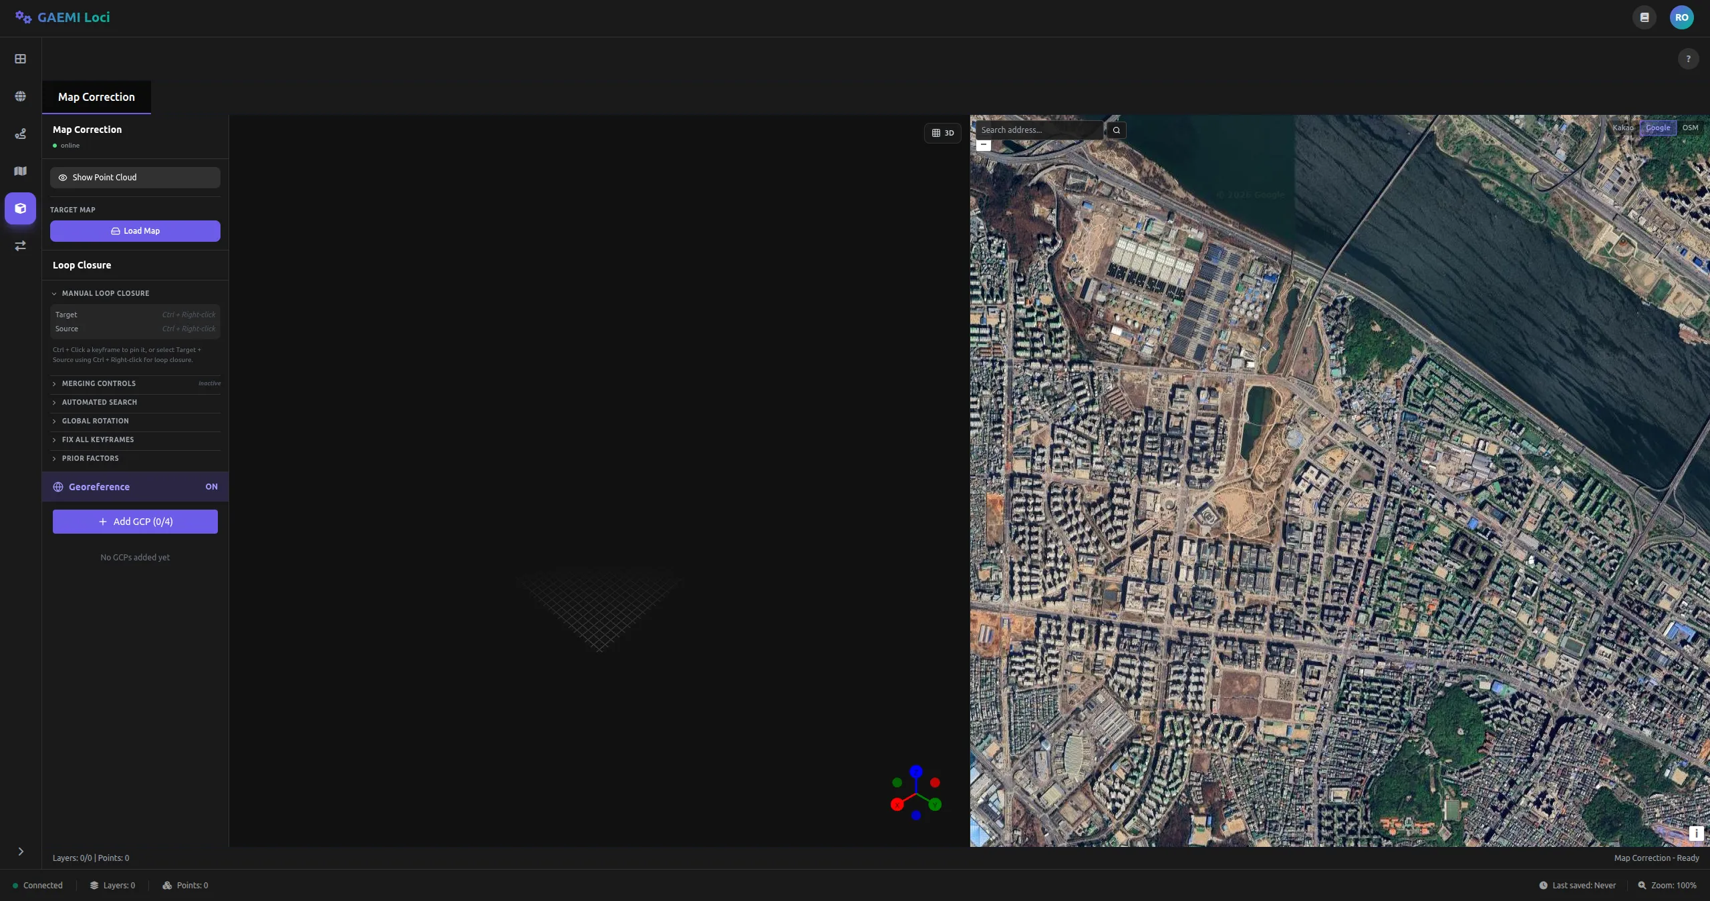1710x901 pixels.
Task: Switch map provider to Kakao
Action: pos(1622,128)
